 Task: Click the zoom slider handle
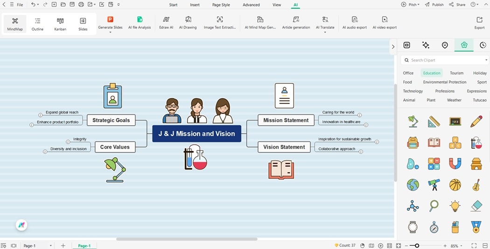[417, 246]
